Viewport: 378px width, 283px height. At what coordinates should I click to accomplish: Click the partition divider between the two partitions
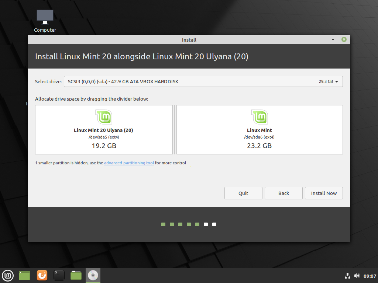click(x=175, y=130)
